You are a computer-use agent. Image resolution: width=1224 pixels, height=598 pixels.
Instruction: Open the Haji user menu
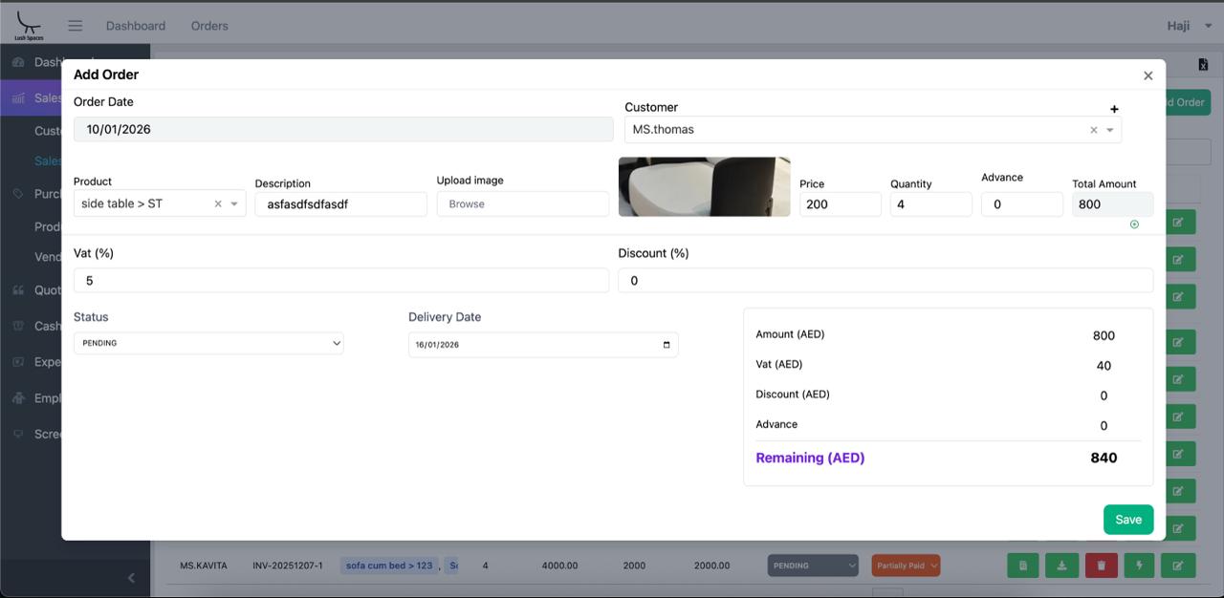coord(1189,26)
